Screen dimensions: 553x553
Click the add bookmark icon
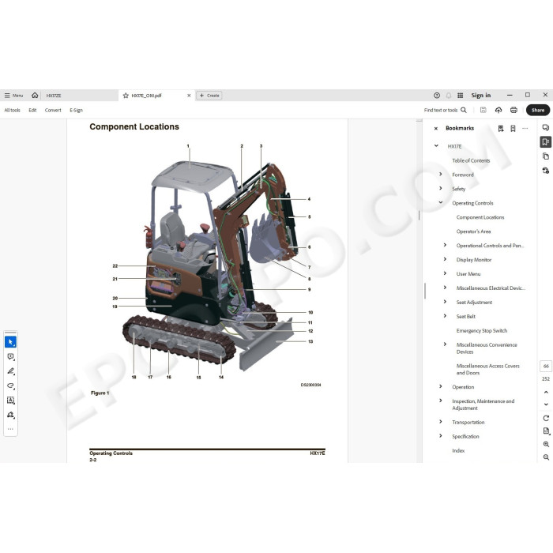pyautogui.click(x=513, y=128)
